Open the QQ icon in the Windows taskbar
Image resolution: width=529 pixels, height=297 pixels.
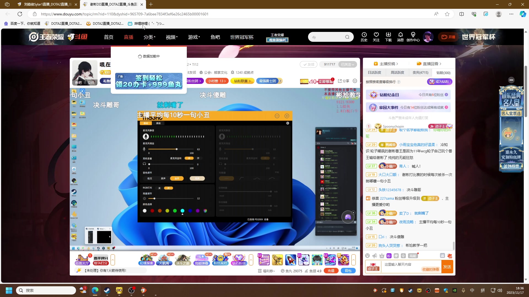click(119, 290)
